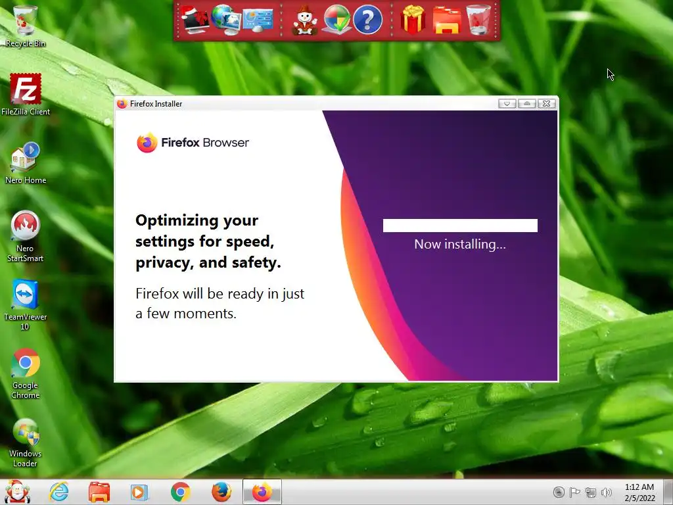Open the Windows Loader desktop icon

pos(26,443)
